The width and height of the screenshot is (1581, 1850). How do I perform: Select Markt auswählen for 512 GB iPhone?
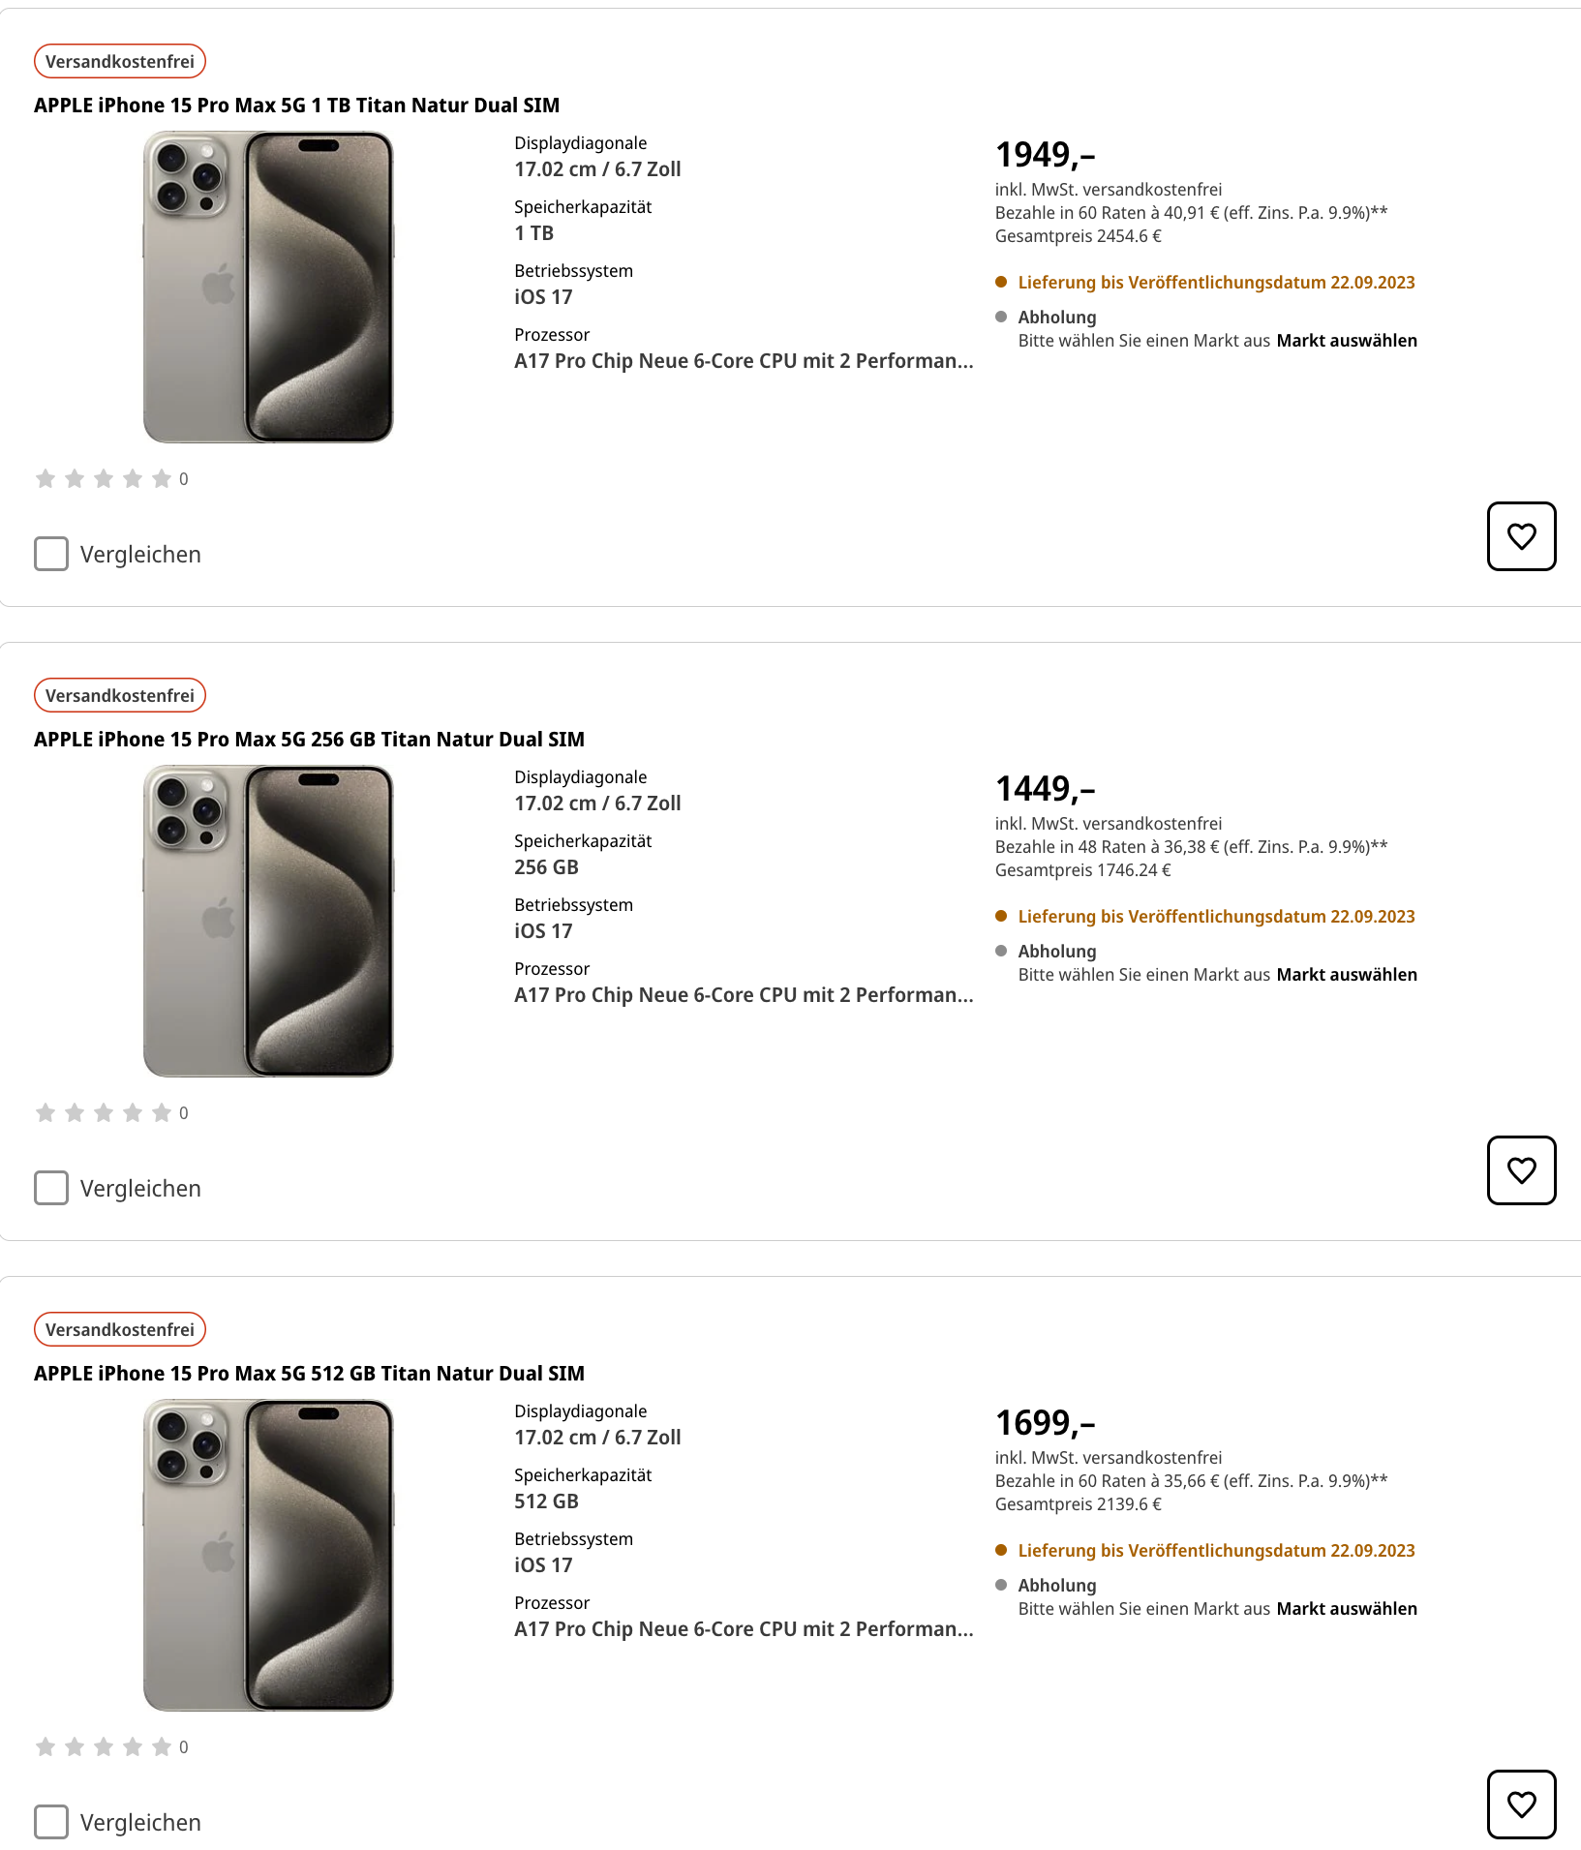[x=1347, y=1609]
